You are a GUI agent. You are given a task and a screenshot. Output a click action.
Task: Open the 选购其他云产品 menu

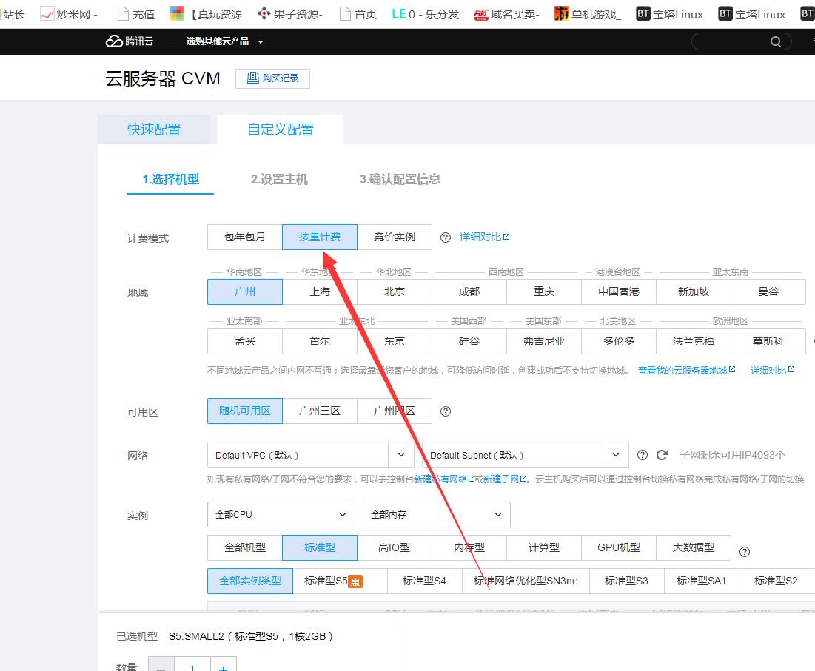point(224,41)
